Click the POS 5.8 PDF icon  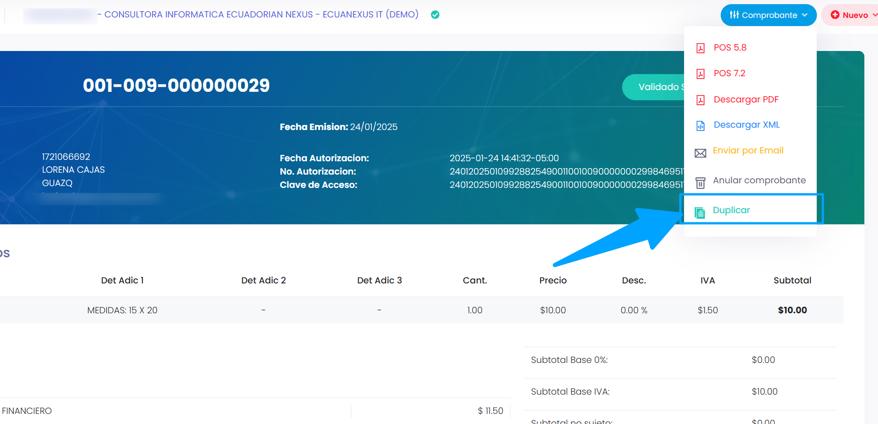700,48
